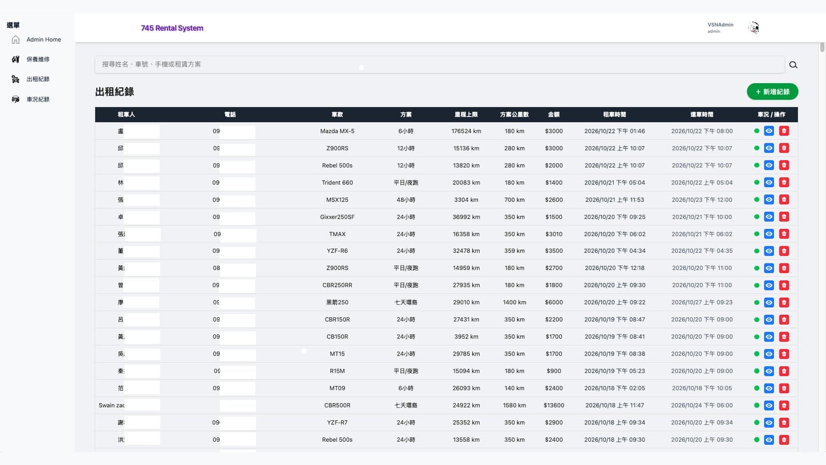Delete the Mazda MX-5 rental record

tap(784, 131)
